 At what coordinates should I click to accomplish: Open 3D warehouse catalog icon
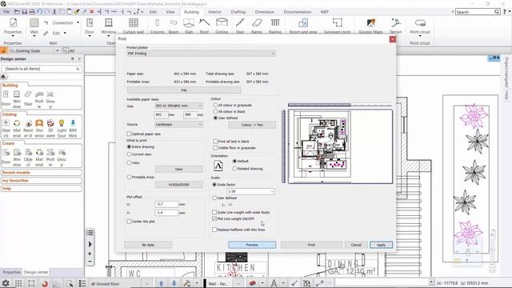click(50, 128)
